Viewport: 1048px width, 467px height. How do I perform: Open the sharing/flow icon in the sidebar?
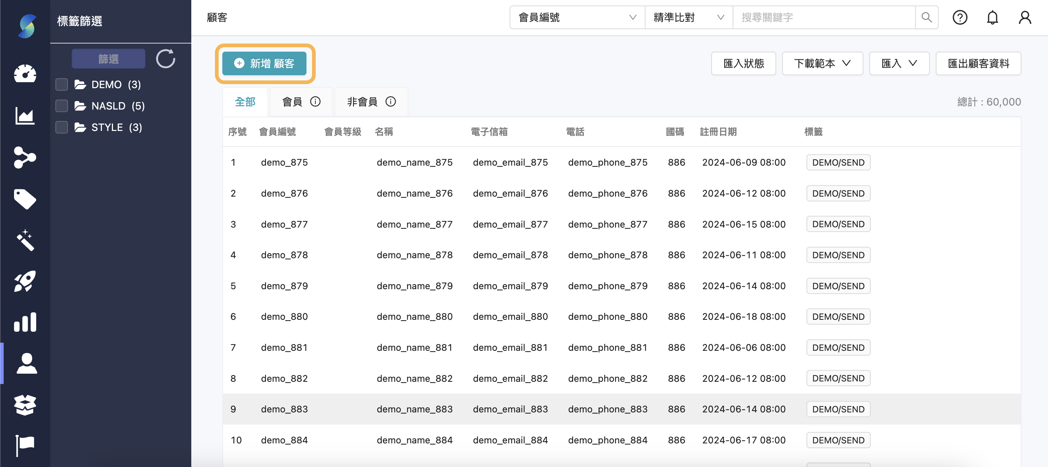pos(25,158)
